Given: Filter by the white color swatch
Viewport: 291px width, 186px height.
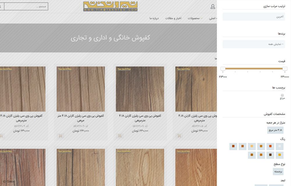Looking at the screenshot, I should [280, 146].
